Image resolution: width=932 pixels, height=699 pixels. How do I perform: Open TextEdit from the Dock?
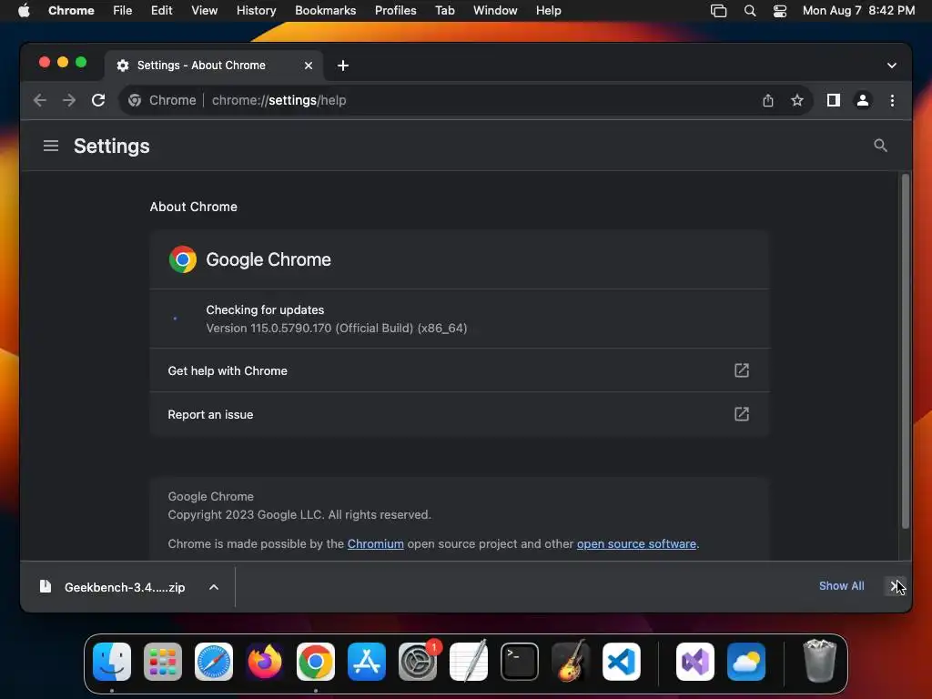click(x=469, y=662)
